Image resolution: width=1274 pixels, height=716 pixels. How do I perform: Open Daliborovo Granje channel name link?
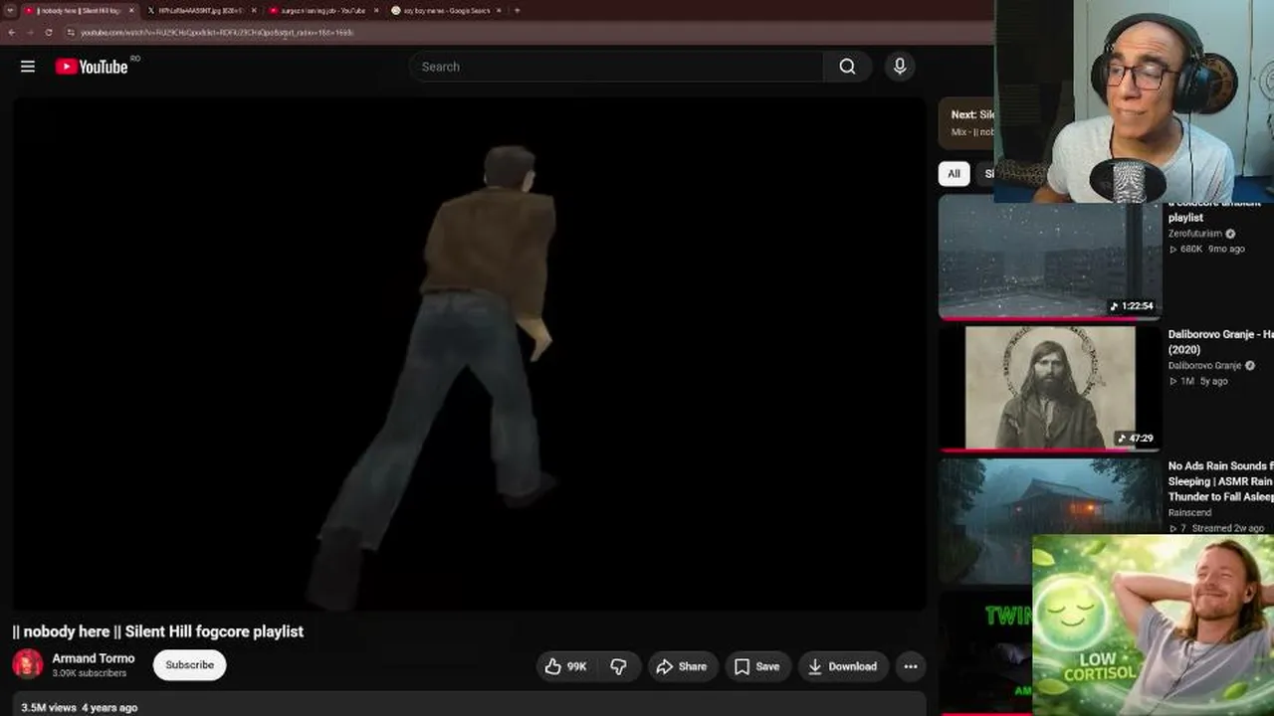click(x=1204, y=366)
